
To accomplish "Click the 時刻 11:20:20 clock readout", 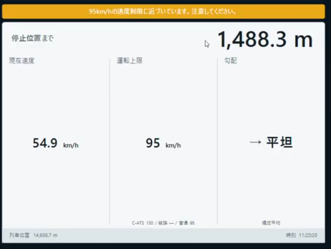I will (x=302, y=235).
